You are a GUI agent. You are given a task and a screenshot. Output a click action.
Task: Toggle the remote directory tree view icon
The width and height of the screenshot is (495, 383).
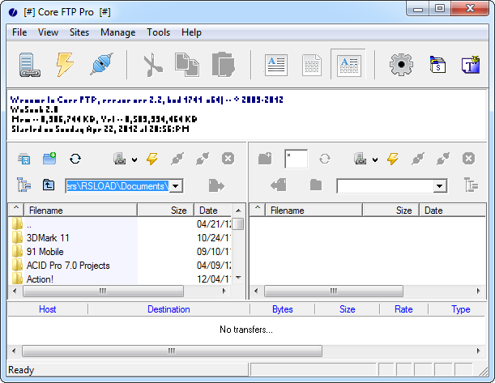pyautogui.click(x=471, y=185)
